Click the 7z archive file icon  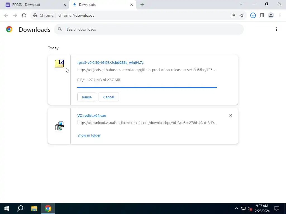click(59, 64)
